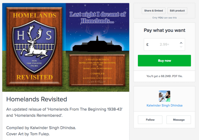The width and height of the screenshot is (199, 140).
Task: Increase price with the up arrow
Action: pyautogui.click(x=181, y=43)
